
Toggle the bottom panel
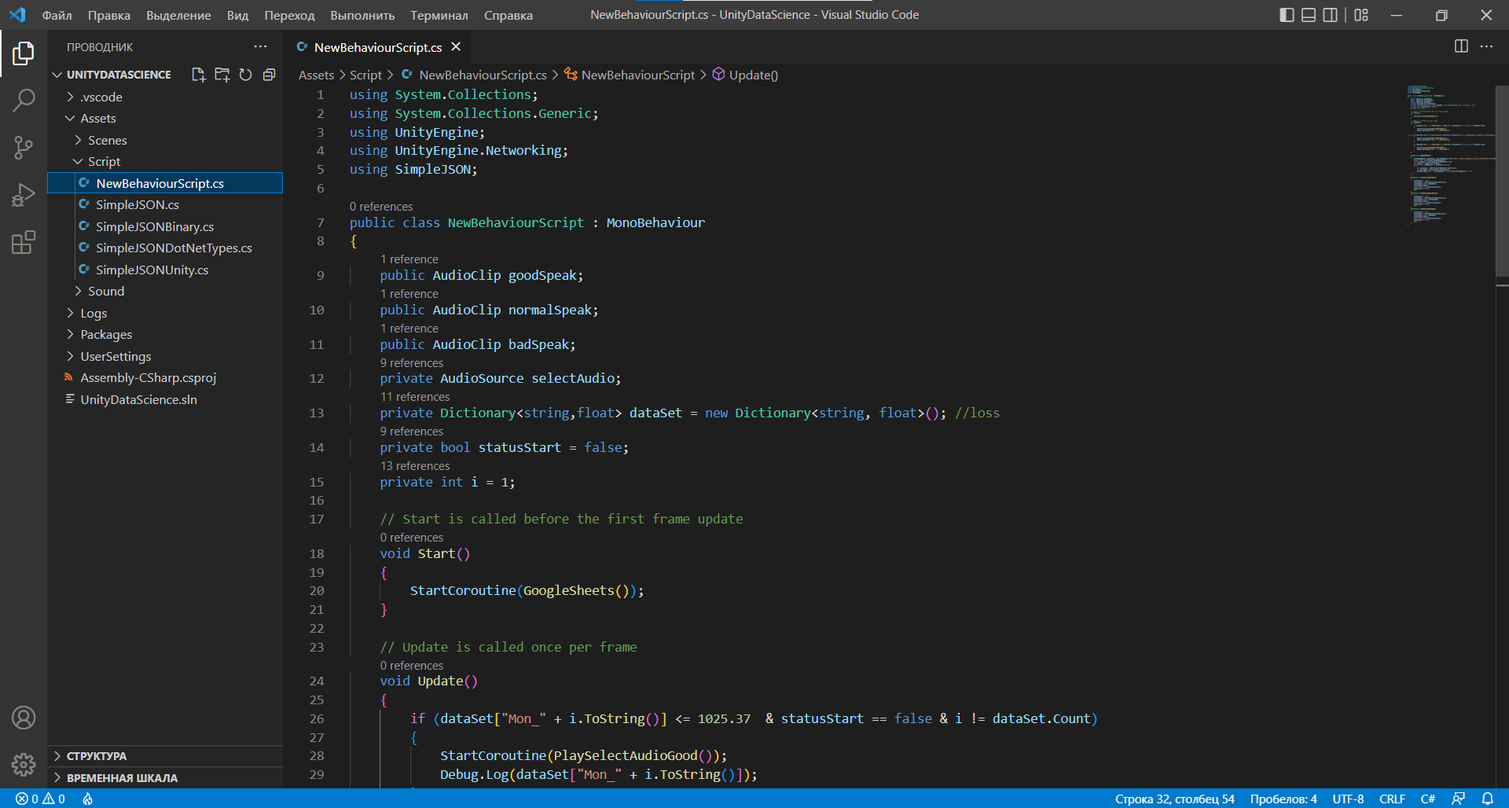point(1309,15)
